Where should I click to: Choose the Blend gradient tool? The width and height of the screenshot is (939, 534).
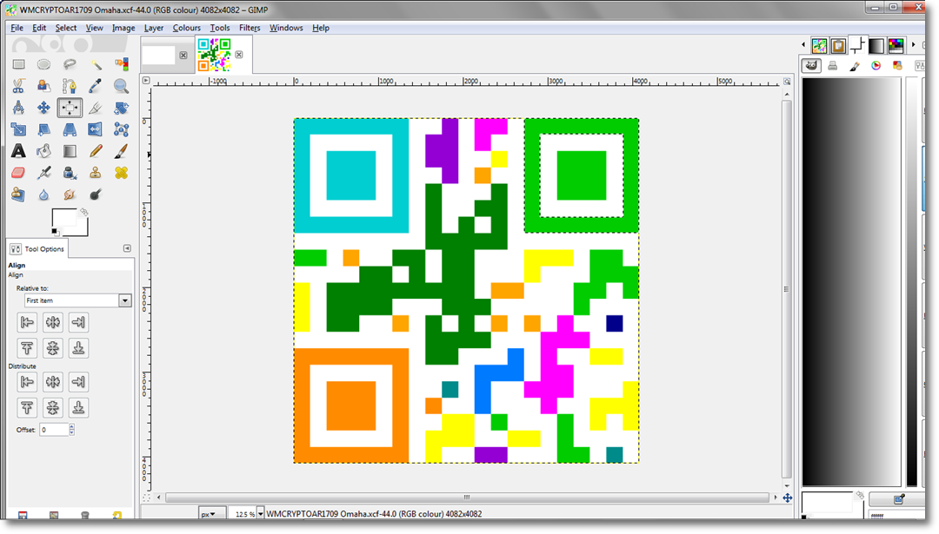pos(70,151)
